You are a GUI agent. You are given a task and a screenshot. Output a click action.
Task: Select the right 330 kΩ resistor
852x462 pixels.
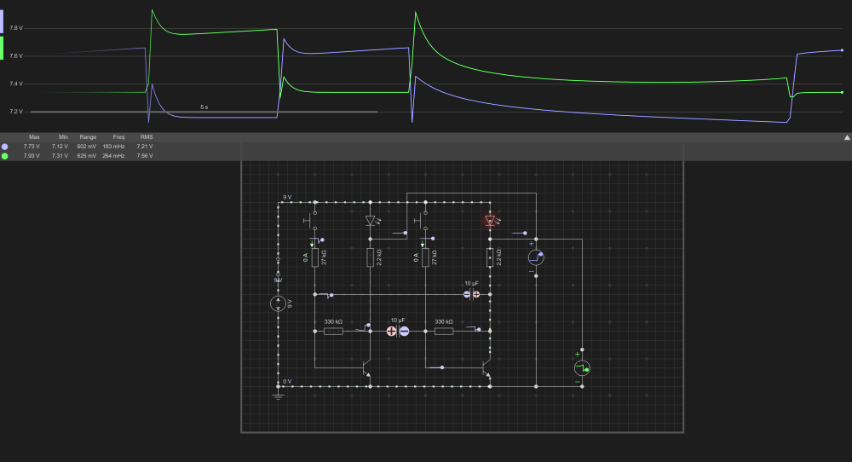click(x=444, y=330)
